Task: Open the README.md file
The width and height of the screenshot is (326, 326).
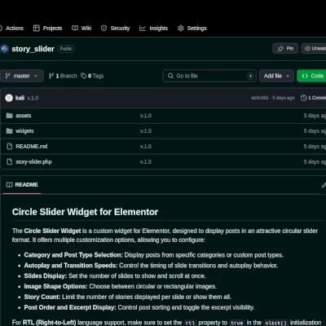Action: click(32, 147)
